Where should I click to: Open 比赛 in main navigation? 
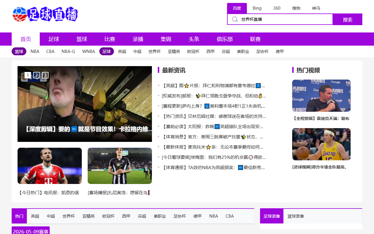[110, 39]
